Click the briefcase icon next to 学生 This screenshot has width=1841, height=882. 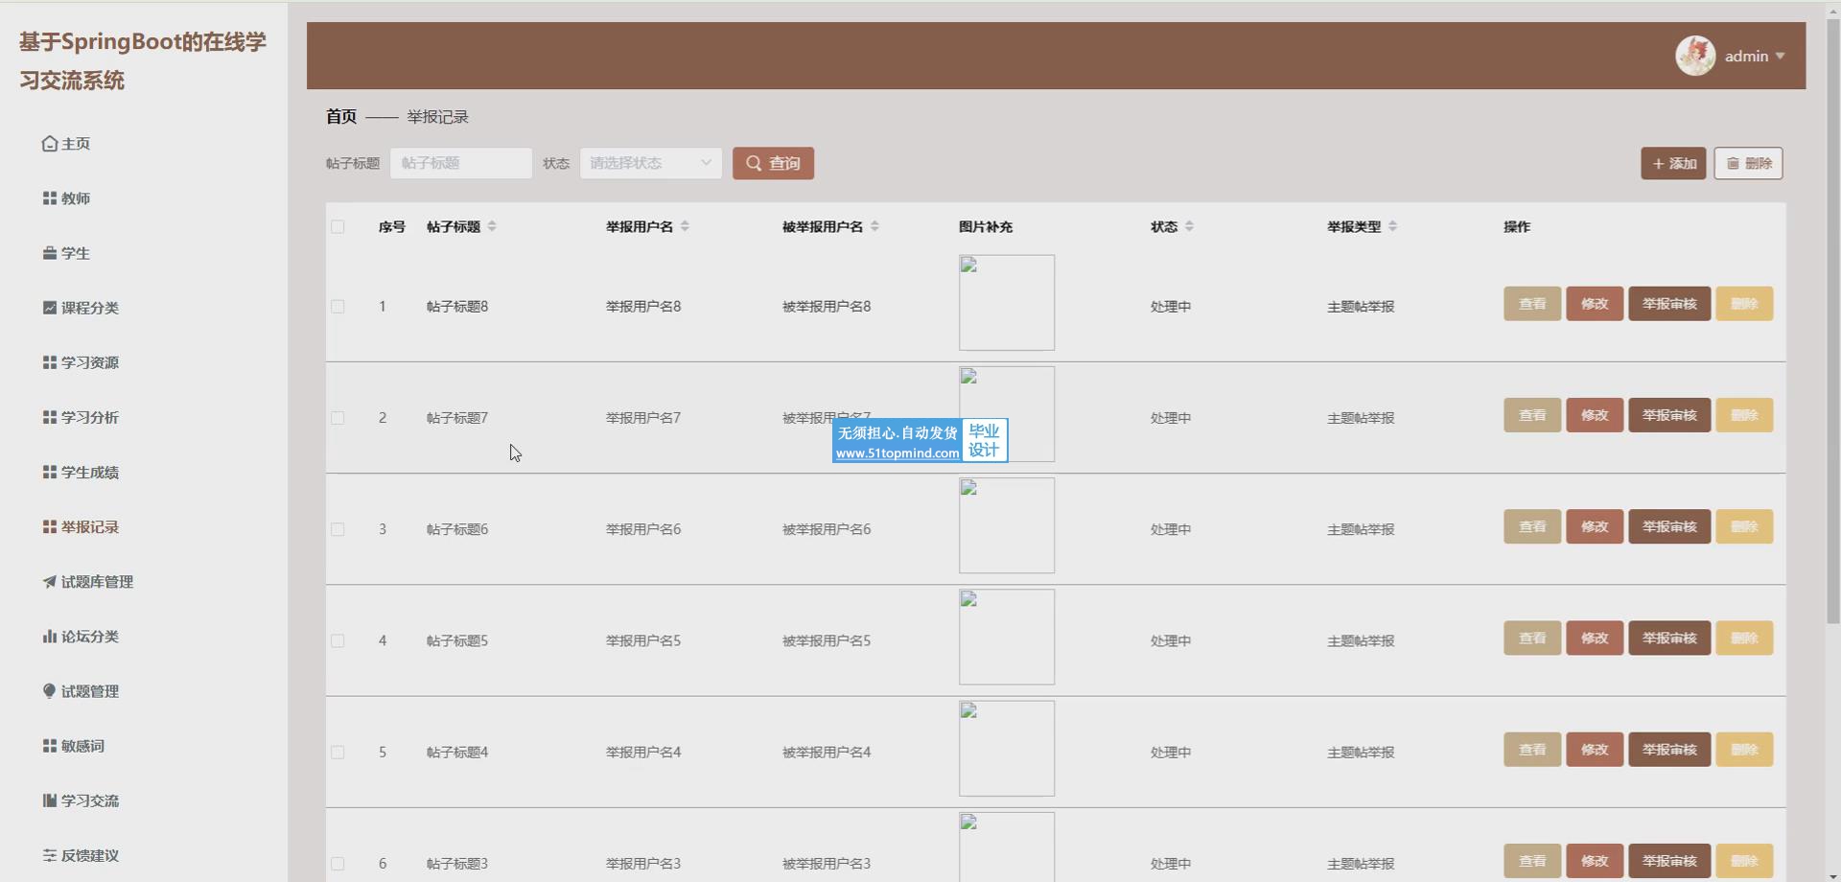50,253
